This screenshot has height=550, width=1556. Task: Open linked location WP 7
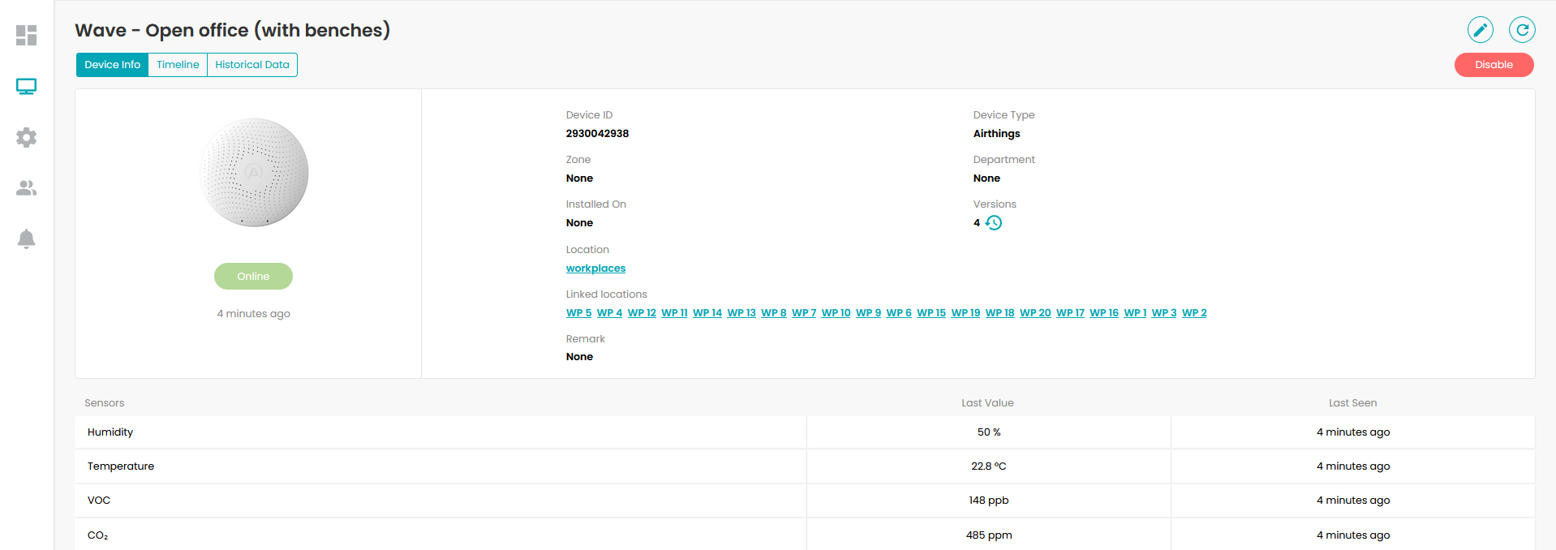click(x=804, y=313)
